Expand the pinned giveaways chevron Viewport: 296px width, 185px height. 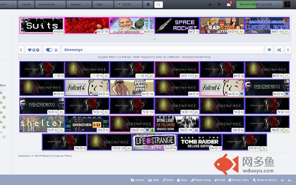154,39
